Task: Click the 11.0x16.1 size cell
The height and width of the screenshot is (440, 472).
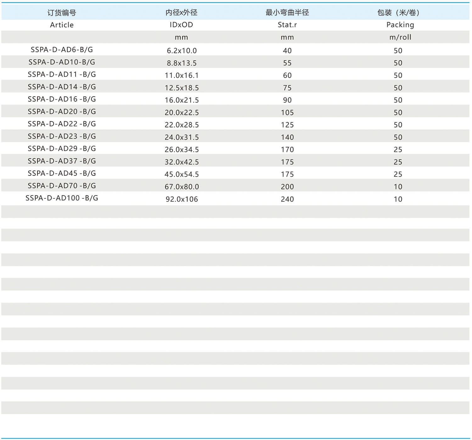Action: tap(182, 75)
